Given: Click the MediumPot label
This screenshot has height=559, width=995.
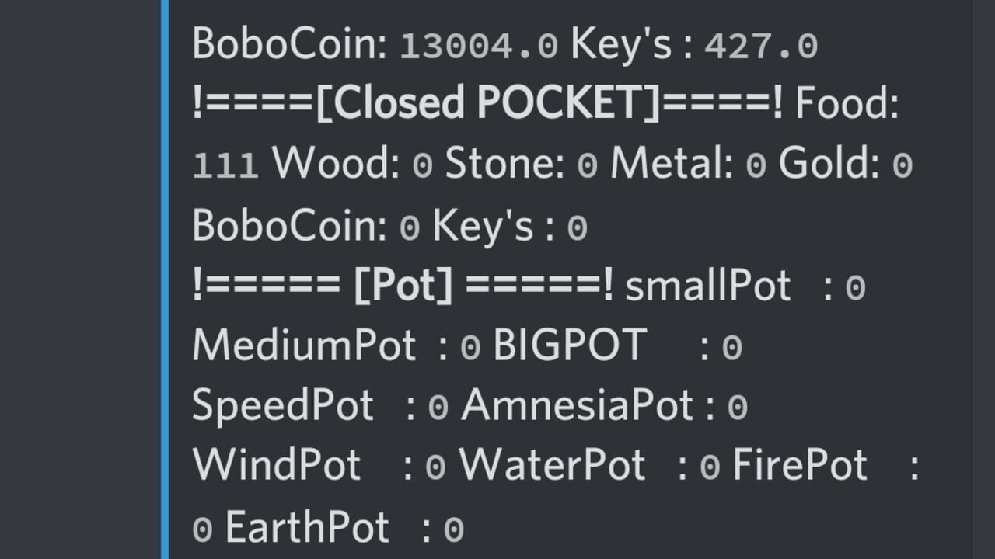Looking at the screenshot, I should [x=304, y=346].
